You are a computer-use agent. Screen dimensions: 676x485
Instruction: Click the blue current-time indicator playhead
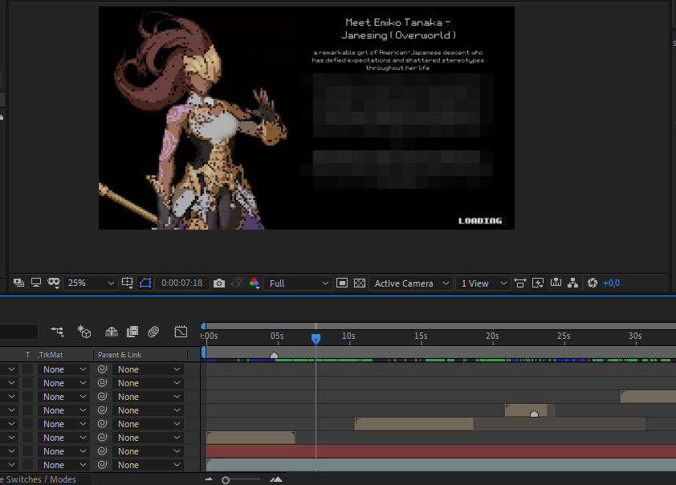[316, 338]
